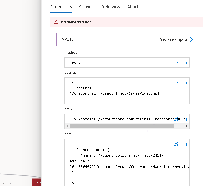The width and height of the screenshot is (204, 186).
Task: Select all text in host field
Action: point(176,144)
